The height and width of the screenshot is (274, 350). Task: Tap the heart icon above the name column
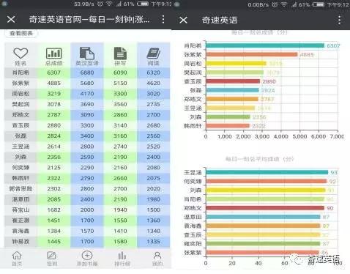click(21, 53)
